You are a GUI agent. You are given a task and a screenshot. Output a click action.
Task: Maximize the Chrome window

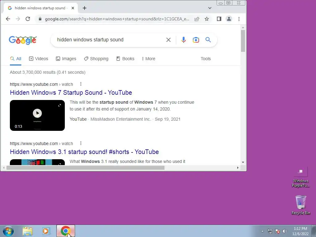(228, 3)
